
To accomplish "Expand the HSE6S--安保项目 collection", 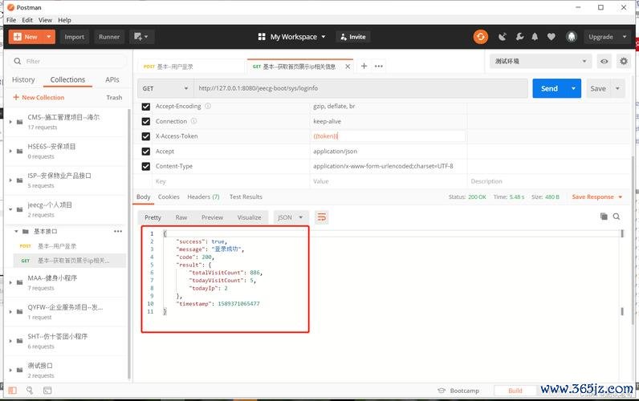I will (11, 151).
